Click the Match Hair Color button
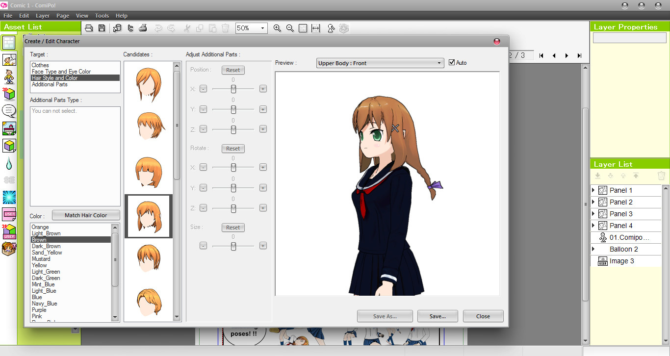 [x=86, y=215]
